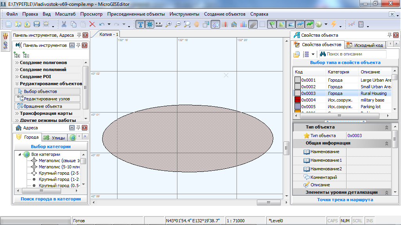Viewport: 401px width, 225px height.
Task: Collapse the Редактирование объектов section
Action: coord(51,84)
